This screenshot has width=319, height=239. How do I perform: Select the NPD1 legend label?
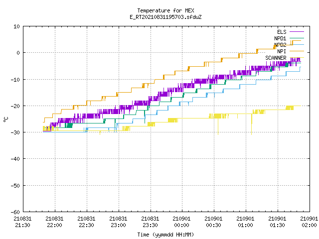pyautogui.click(x=280, y=38)
